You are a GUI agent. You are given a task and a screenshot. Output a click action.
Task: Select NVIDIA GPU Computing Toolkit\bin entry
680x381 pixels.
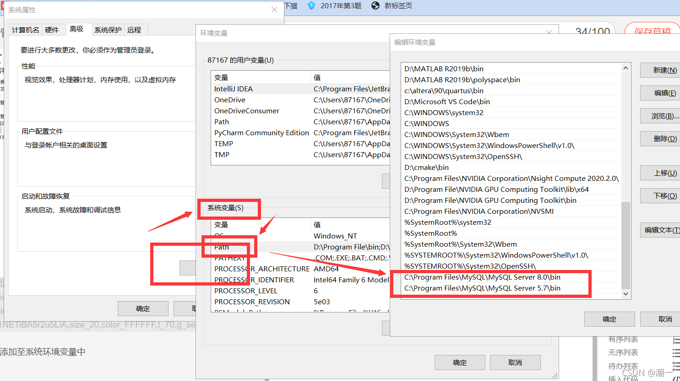(x=511, y=201)
